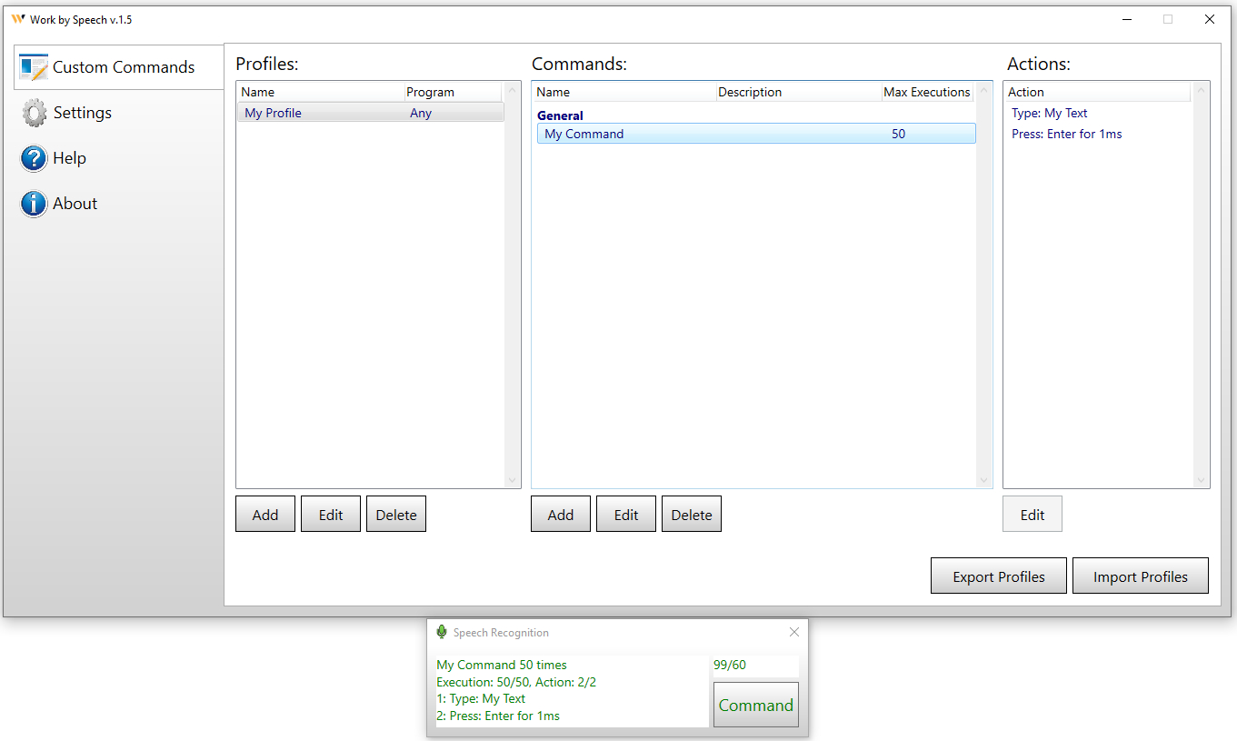
Task: Open the Custom Commands section icon
Action: click(x=34, y=67)
